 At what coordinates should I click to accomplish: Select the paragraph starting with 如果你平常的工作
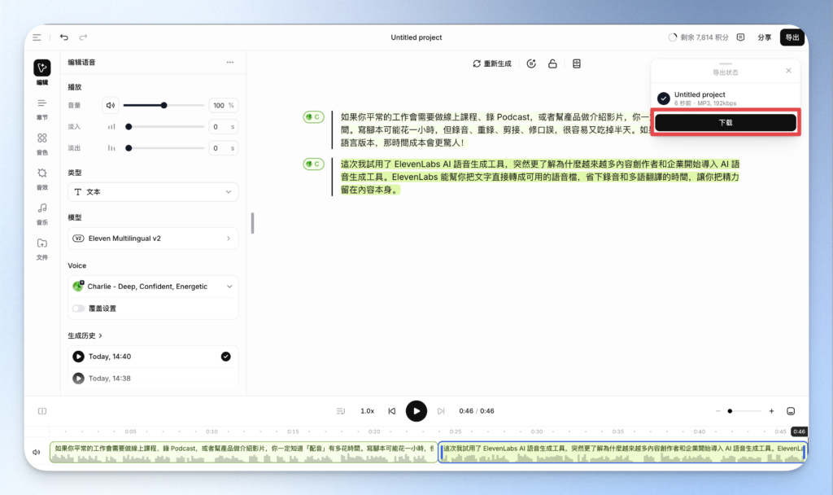point(494,129)
